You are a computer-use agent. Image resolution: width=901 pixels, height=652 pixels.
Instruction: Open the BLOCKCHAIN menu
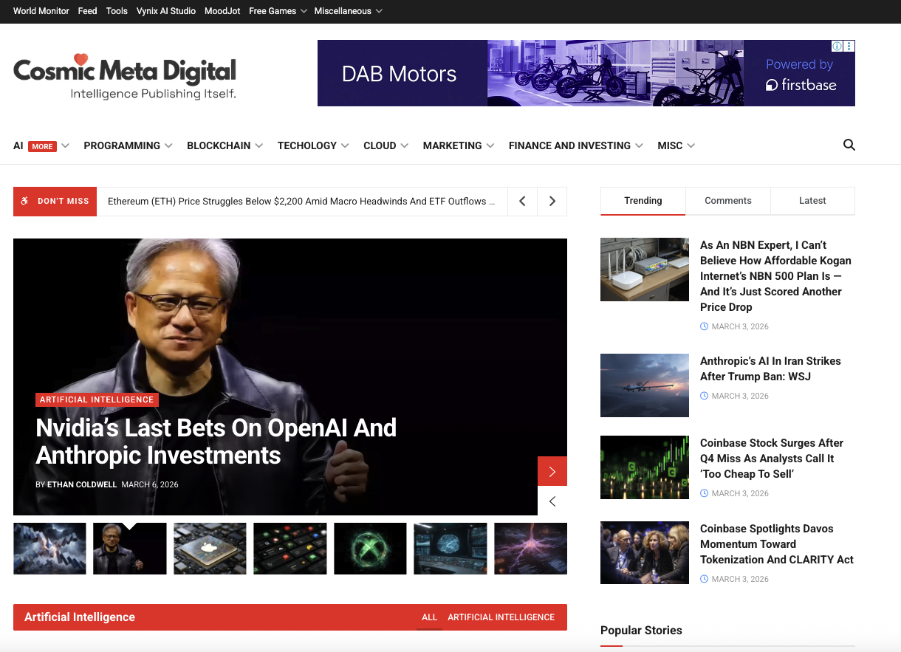225,145
